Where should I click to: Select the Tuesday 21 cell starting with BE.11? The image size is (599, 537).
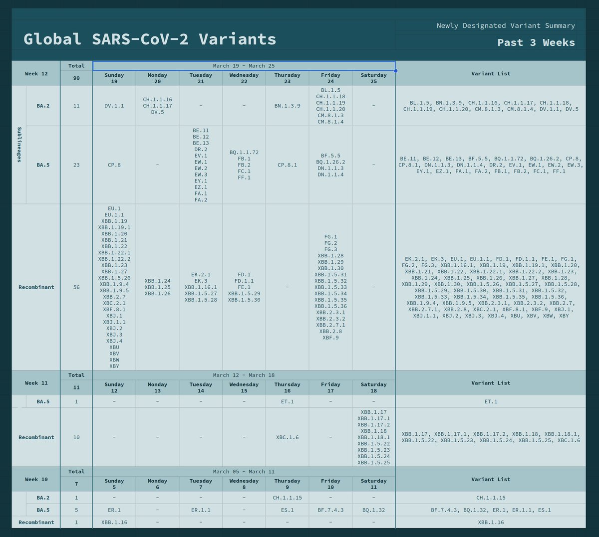pyautogui.click(x=201, y=165)
